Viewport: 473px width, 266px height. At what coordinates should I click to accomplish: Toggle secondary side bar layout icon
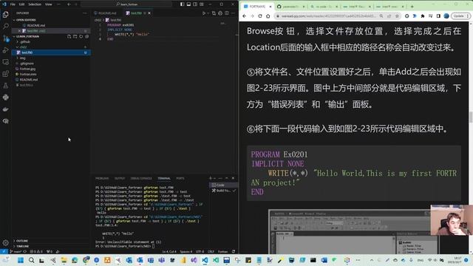[195, 4]
